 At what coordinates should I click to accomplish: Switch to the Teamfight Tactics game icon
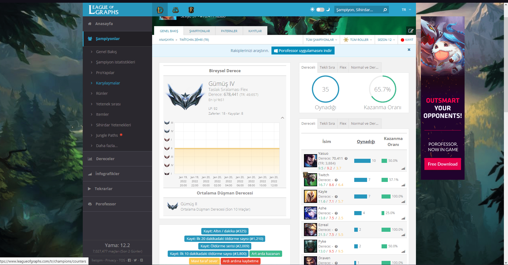pyautogui.click(x=176, y=10)
